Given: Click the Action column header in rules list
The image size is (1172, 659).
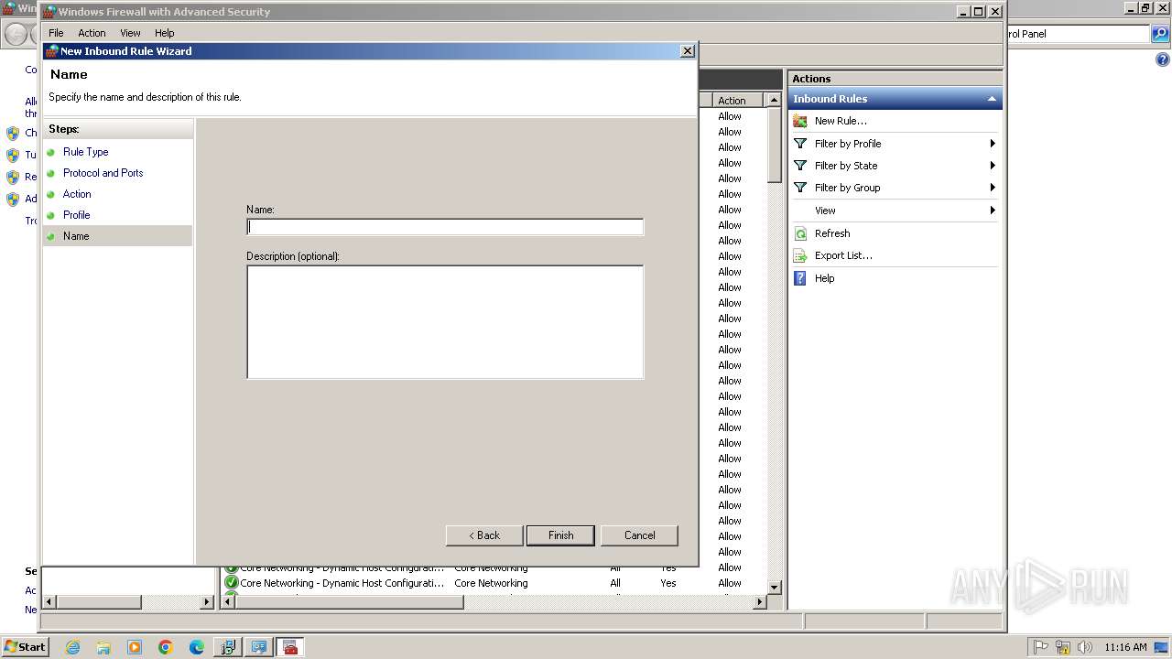Looking at the screenshot, I should pos(738,101).
